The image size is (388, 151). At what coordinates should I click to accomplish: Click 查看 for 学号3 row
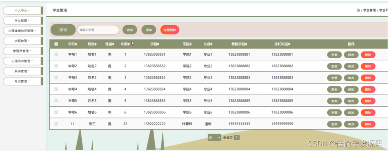334,78
